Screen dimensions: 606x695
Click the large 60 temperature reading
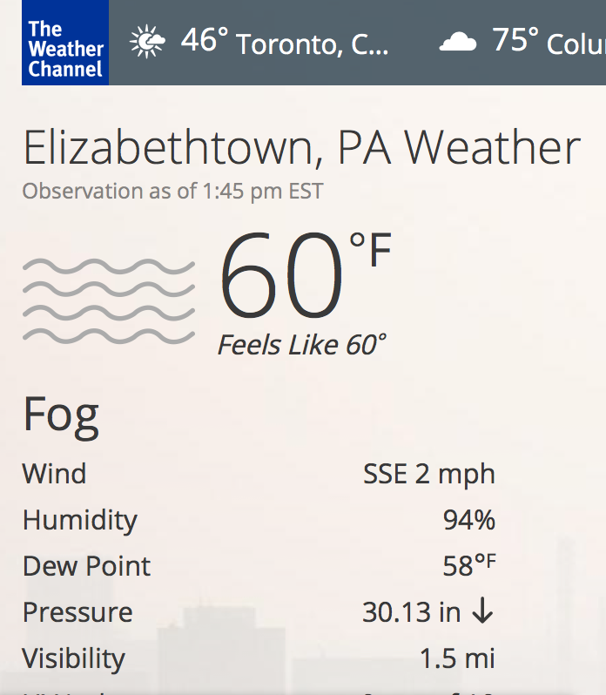coord(280,277)
